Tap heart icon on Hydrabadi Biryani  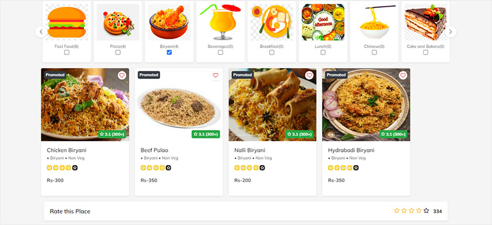point(403,76)
